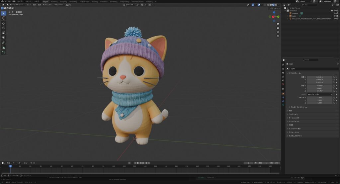340x184 pixels.
Task: Pick the Annotate pencil tool
Action: 4,43
